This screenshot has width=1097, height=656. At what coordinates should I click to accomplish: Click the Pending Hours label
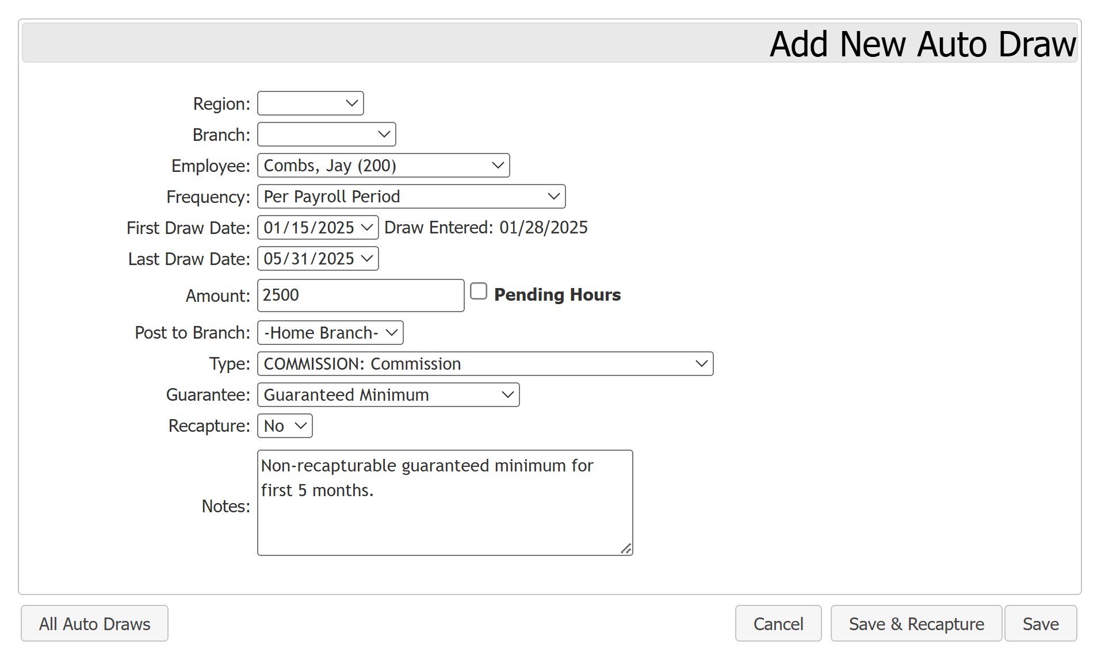tap(557, 294)
